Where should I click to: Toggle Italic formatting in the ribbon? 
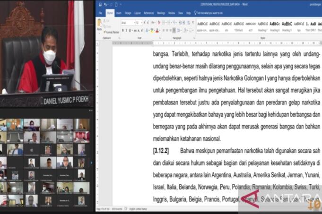(126, 30)
